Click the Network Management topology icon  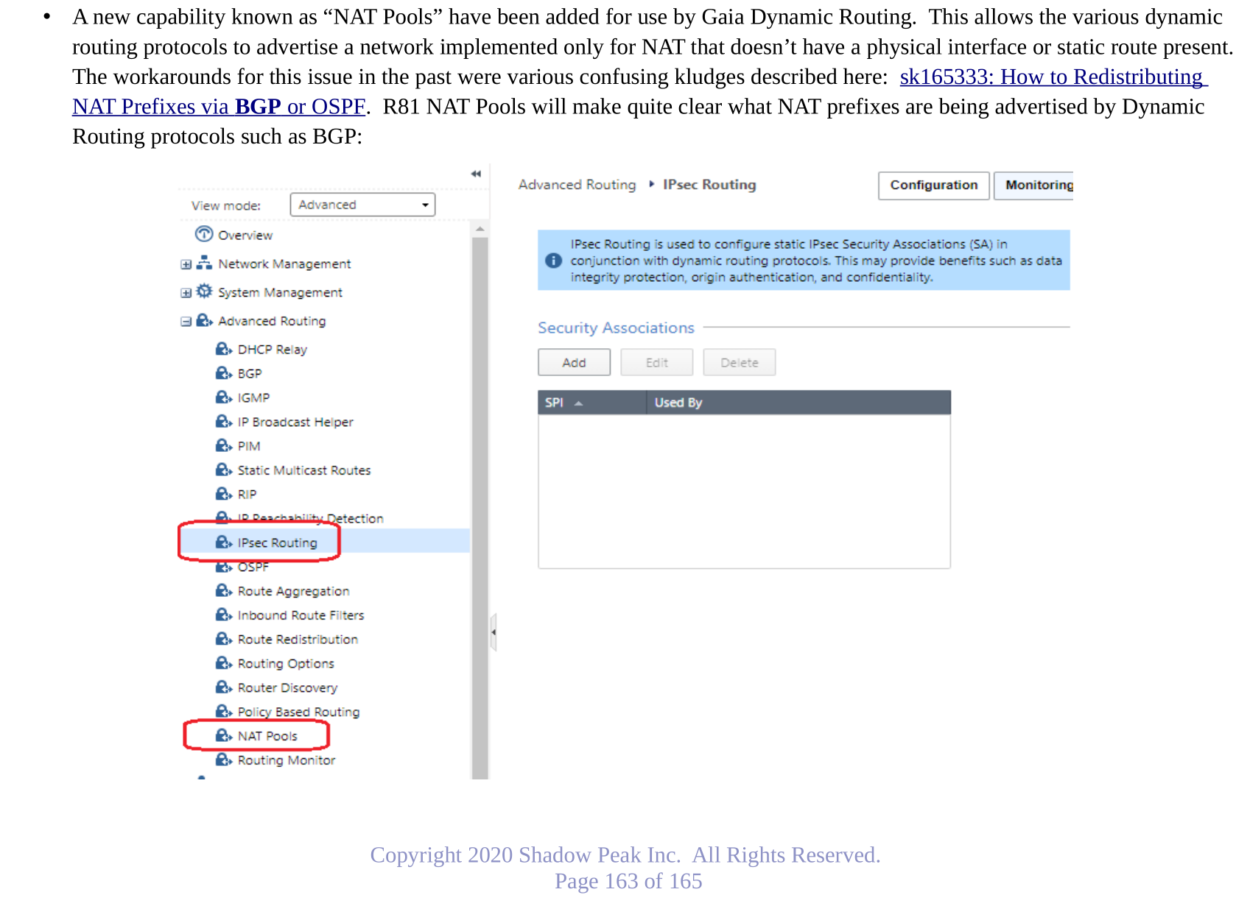click(204, 263)
